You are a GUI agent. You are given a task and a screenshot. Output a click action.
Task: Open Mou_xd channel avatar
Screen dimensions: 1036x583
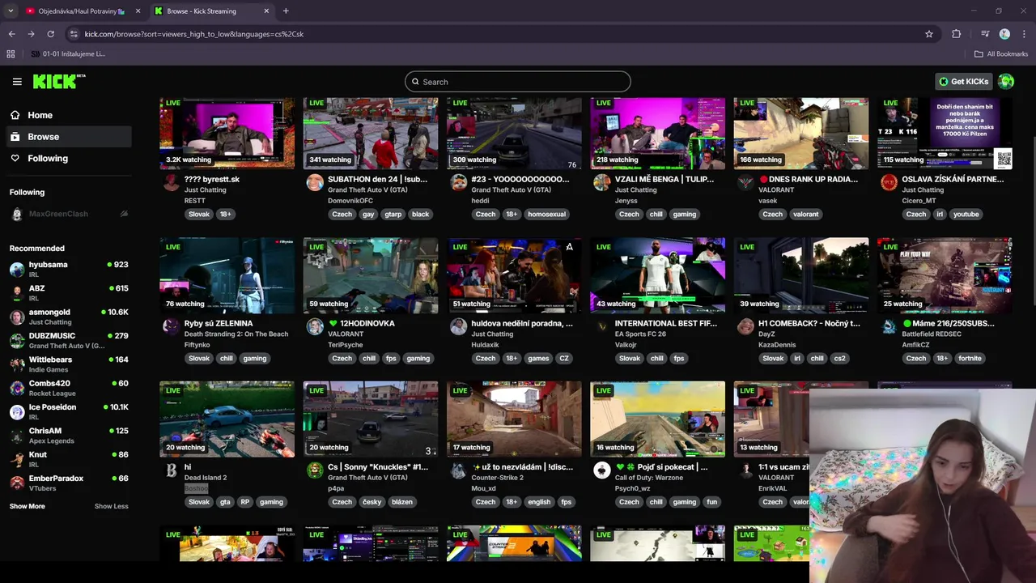pos(458,470)
